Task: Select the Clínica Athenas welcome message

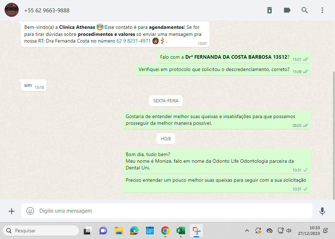Action: (x=115, y=34)
